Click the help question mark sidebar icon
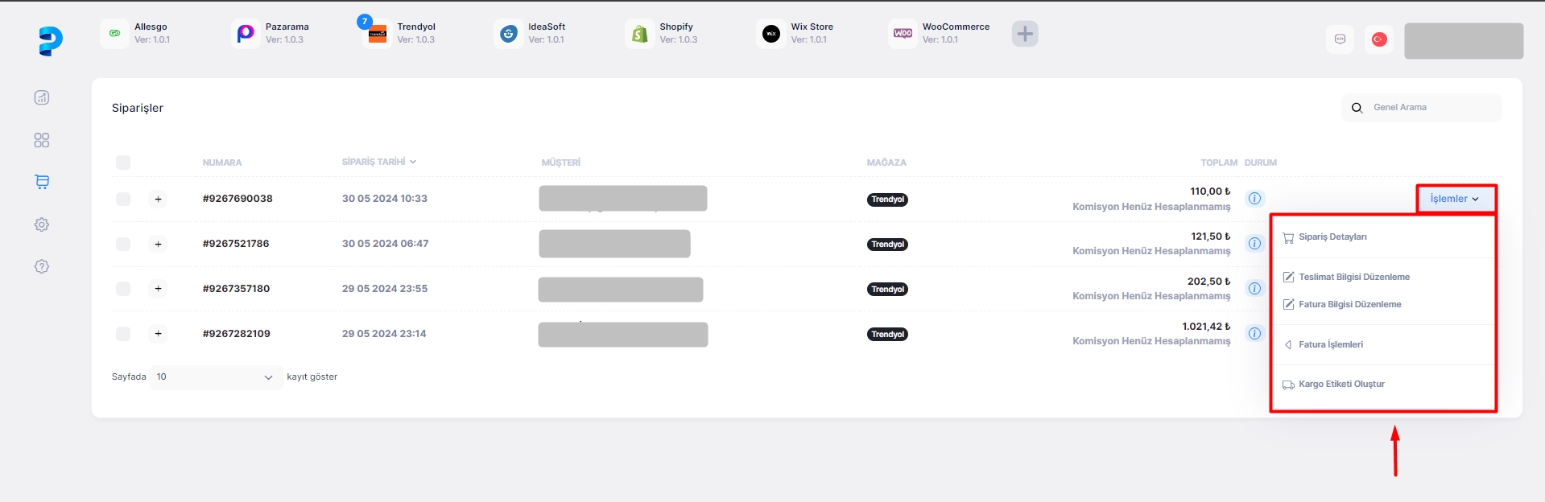1545x502 pixels. pyautogui.click(x=42, y=266)
